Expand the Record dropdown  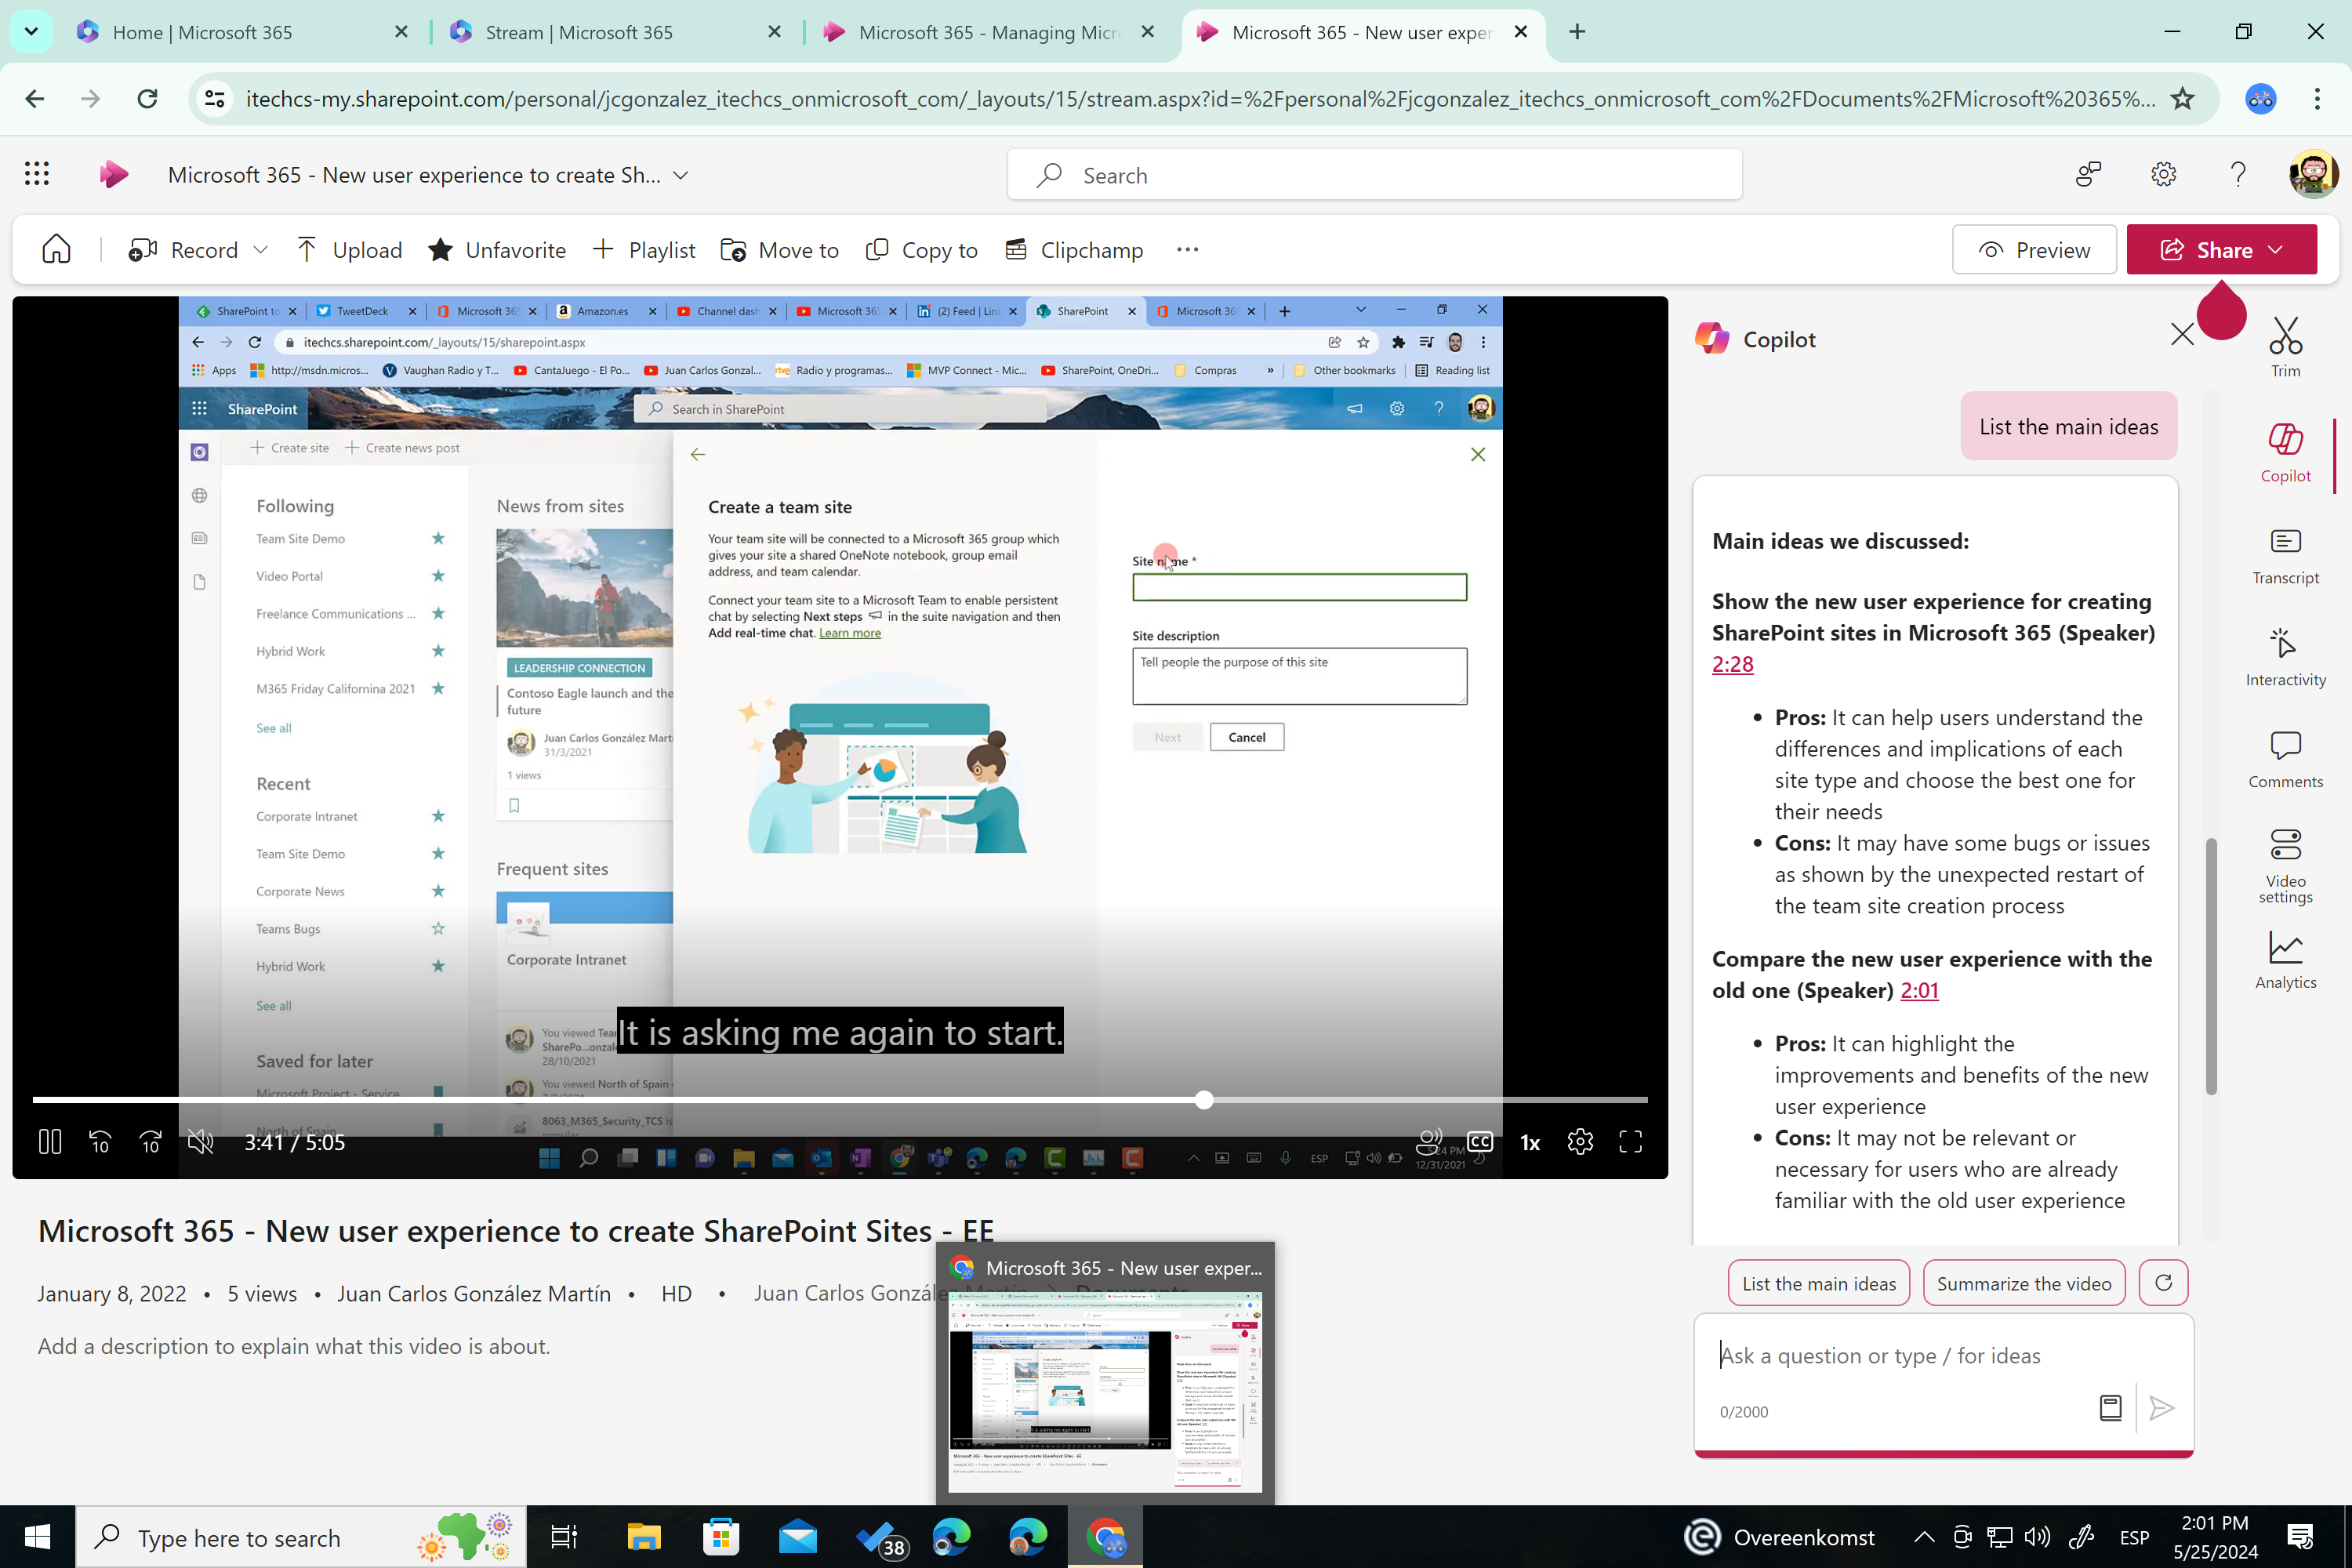(x=261, y=249)
